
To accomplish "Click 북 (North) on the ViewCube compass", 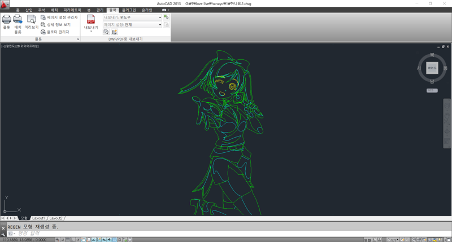I will tap(432, 55).
